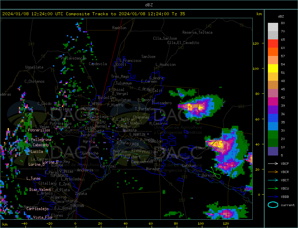Click the blue VBBB arrow in legend
This screenshot has height=228, width=298.
coord(273,197)
